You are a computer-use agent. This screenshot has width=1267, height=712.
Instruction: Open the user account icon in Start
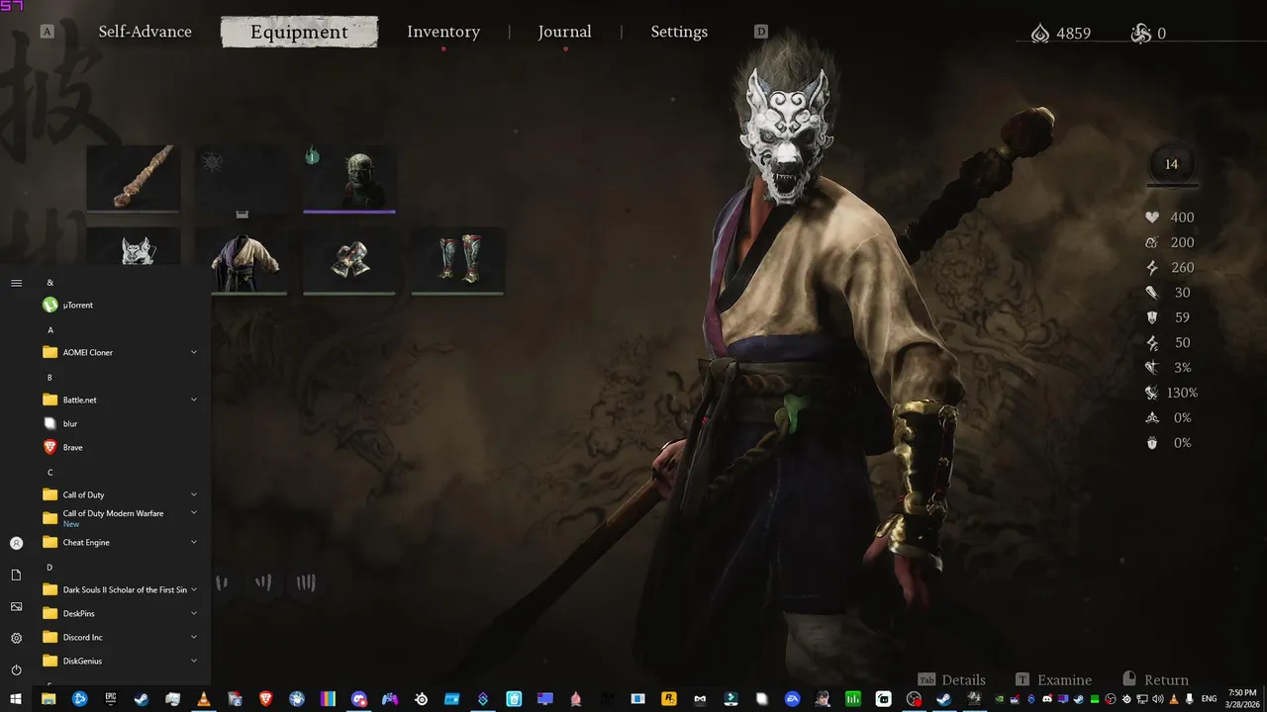(16, 543)
